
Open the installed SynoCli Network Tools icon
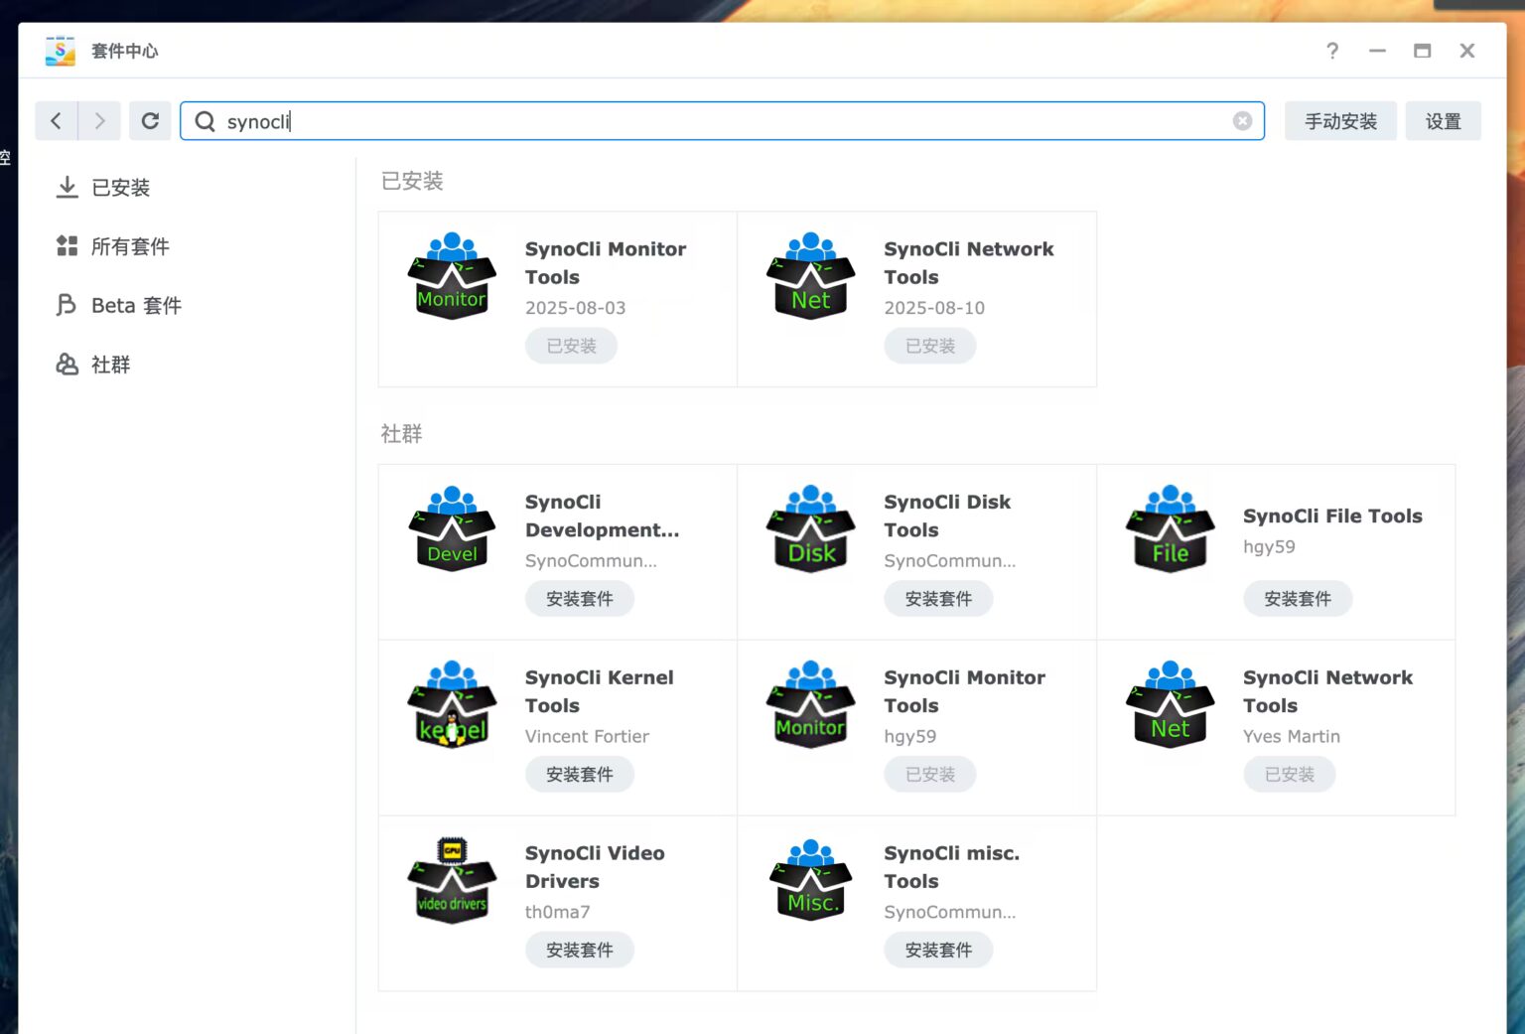tap(811, 276)
